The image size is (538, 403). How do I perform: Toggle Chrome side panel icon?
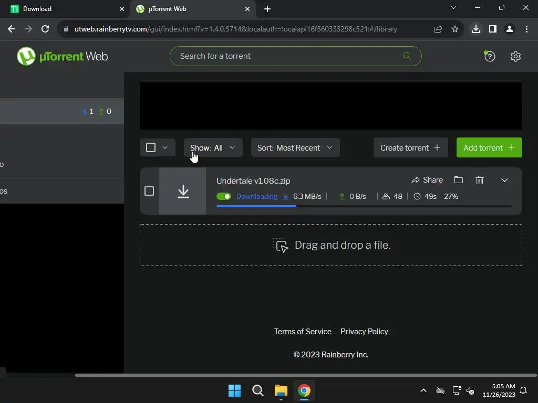(x=493, y=29)
